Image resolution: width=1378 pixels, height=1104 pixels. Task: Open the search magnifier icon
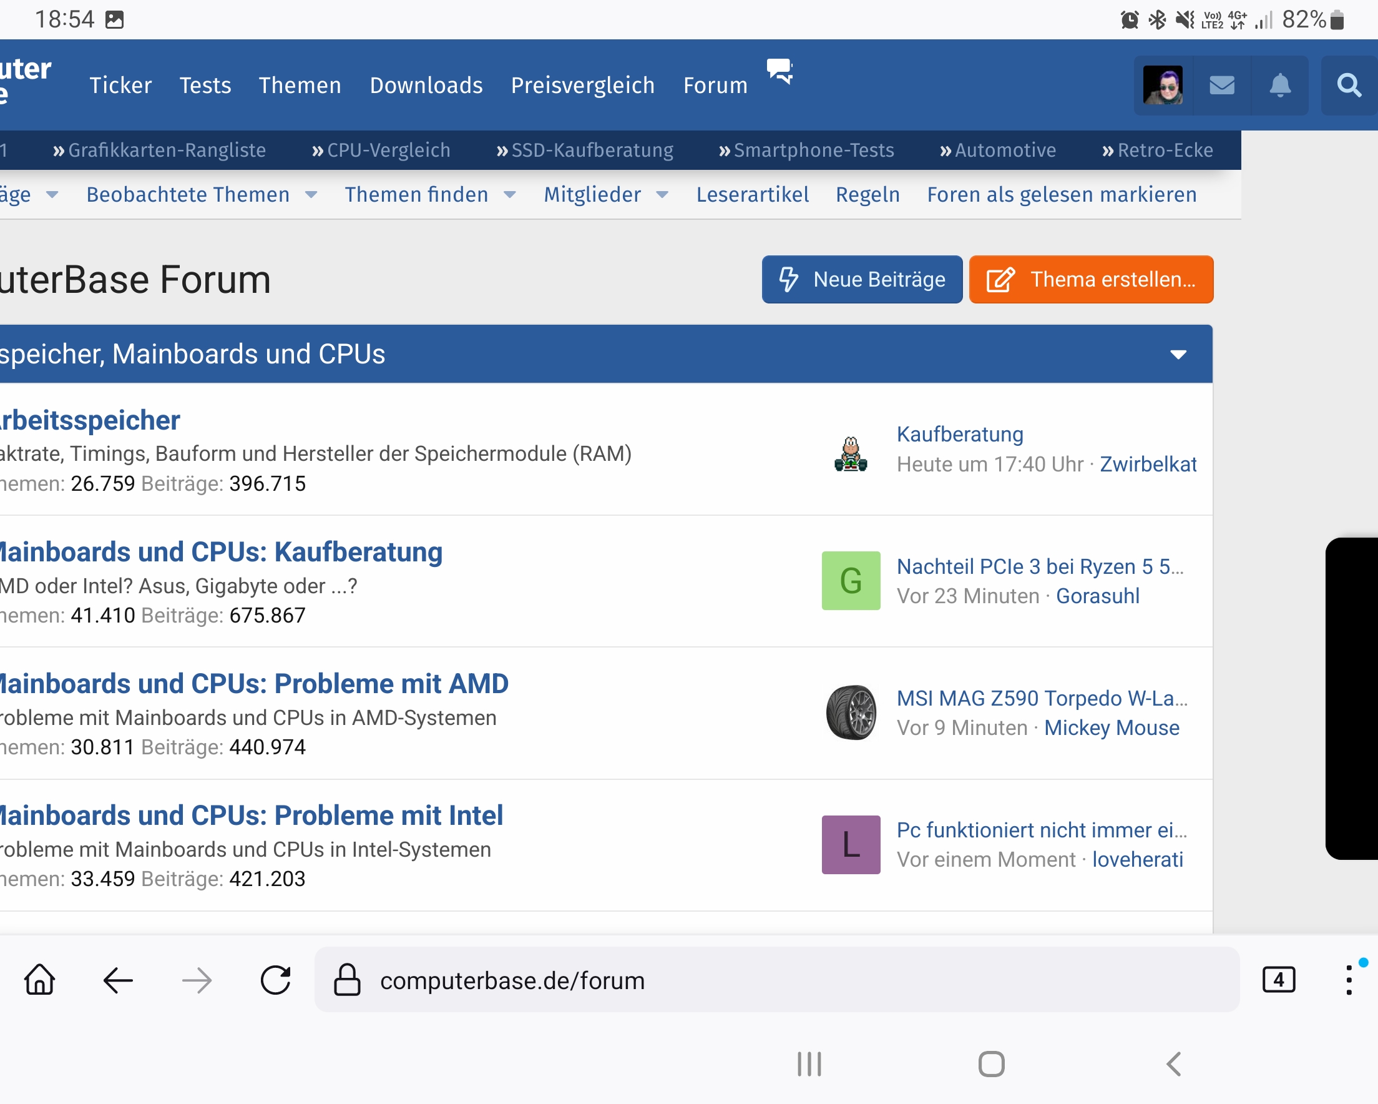click(1349, 85)
